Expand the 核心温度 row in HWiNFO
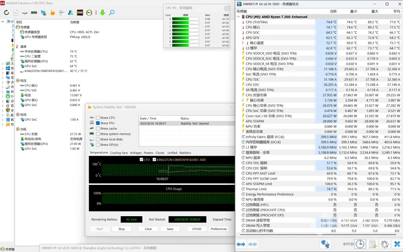403x252 pixels. [243, 43]
